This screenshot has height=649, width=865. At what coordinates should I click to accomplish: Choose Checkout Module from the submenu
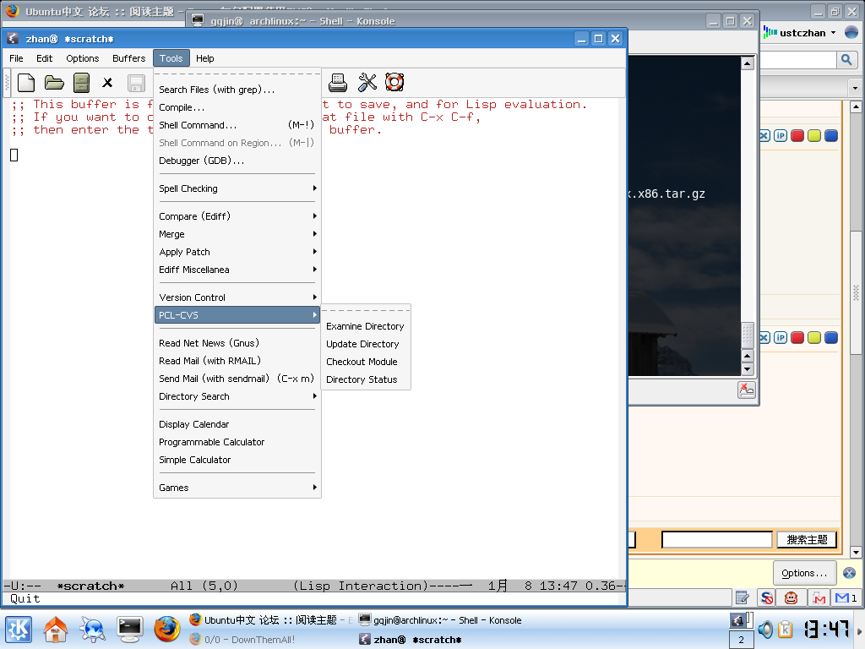coord(365,362)
